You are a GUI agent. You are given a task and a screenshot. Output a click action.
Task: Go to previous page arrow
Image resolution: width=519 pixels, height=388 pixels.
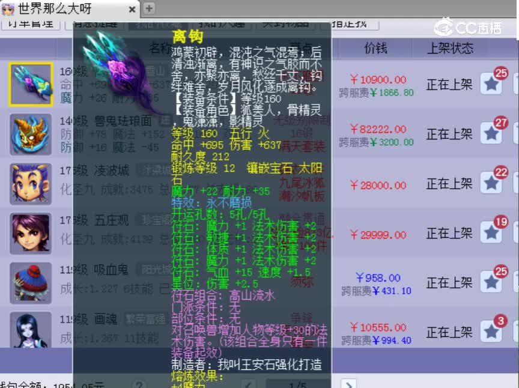tap(249, 384)
